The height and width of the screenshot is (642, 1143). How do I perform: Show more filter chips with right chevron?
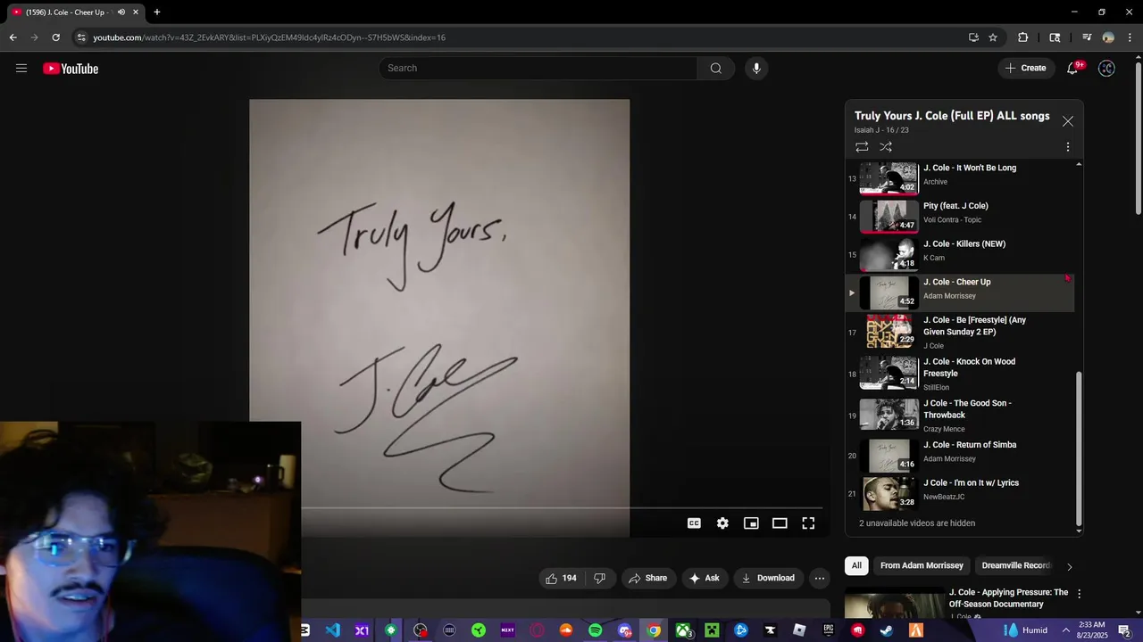point(1069,566)
